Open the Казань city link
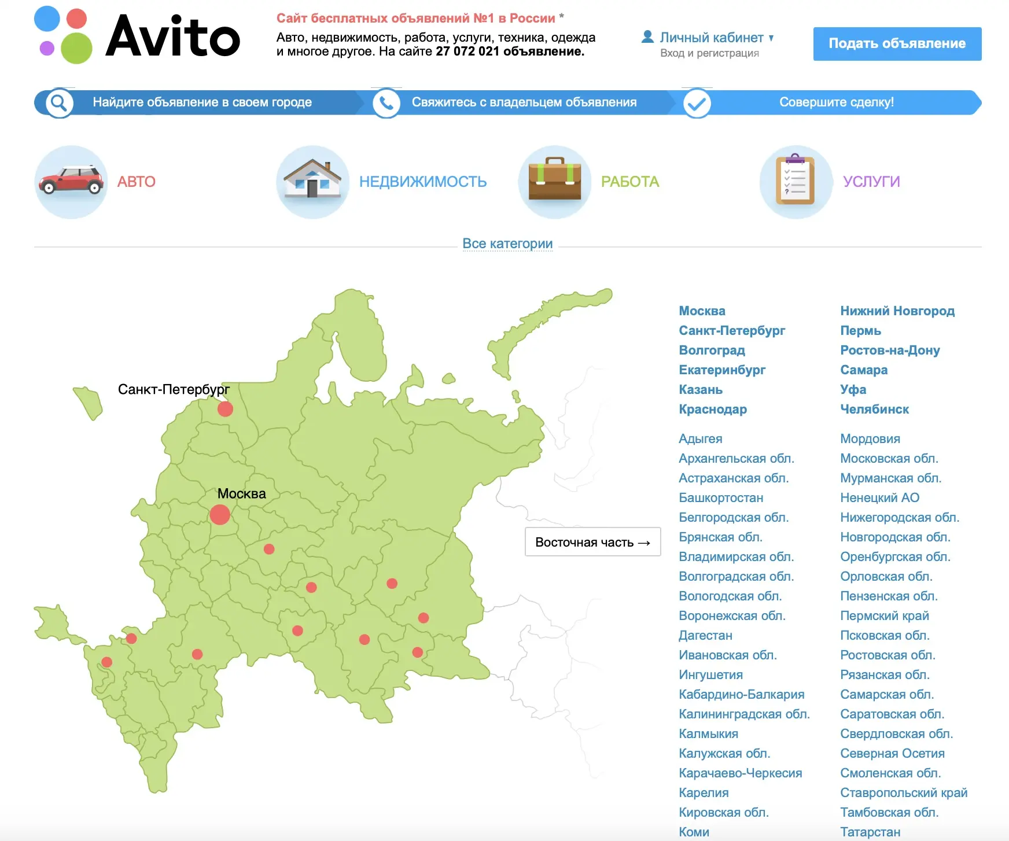1009x841 pixels. (700, 389)
